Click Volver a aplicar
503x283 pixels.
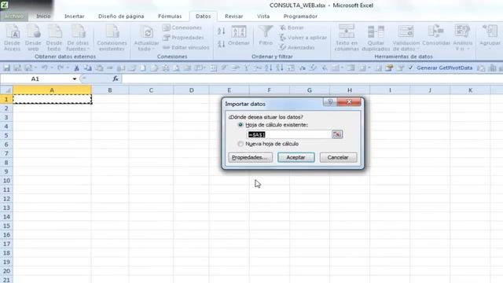[303, 38]
